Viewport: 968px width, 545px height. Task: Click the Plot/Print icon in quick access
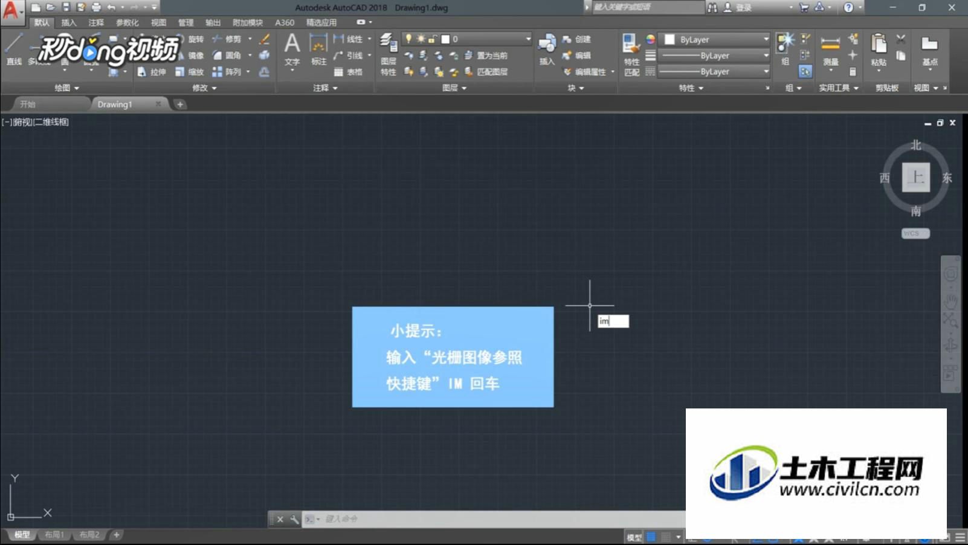point(96,7)
